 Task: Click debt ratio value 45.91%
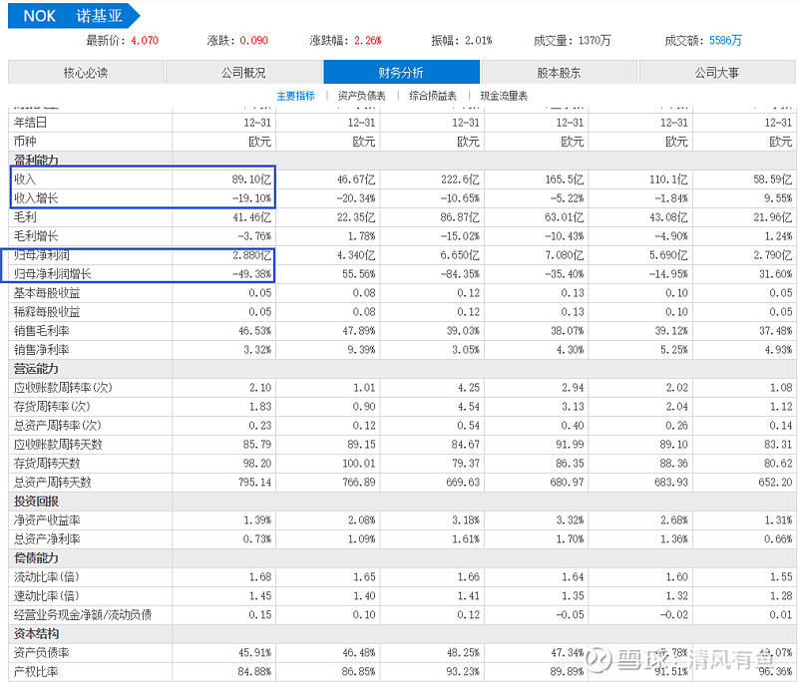tap(254, 652)
